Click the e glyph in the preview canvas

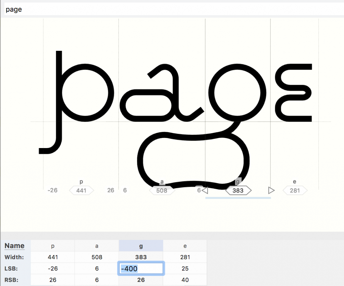coord(294,93)
